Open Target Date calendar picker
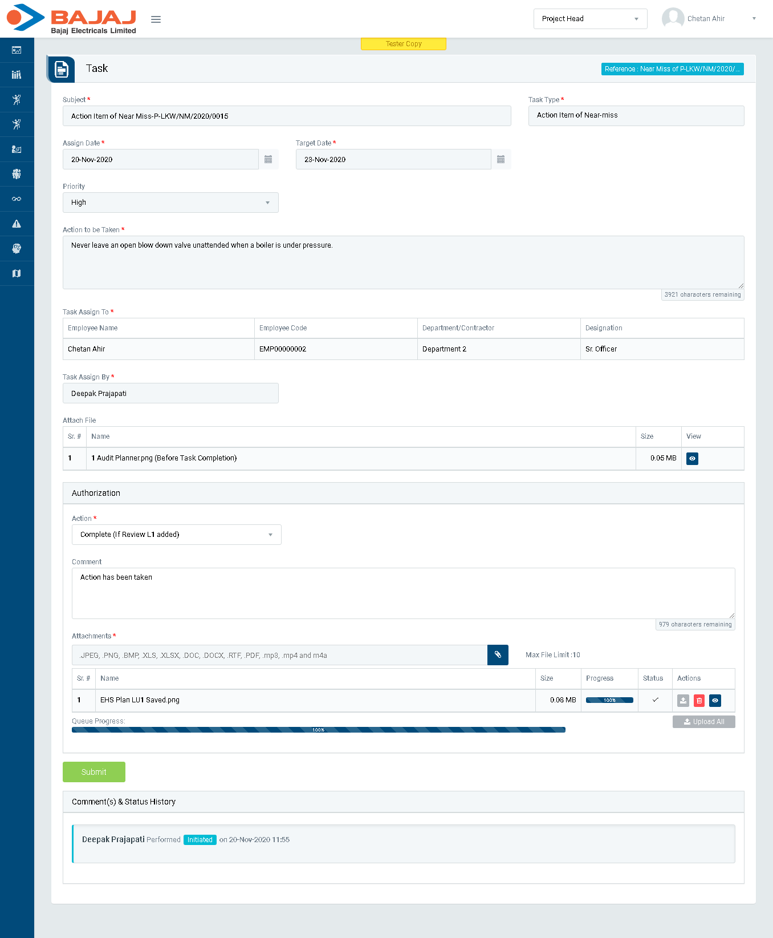Screen dimensions: 773x938 tap(501, 159)
